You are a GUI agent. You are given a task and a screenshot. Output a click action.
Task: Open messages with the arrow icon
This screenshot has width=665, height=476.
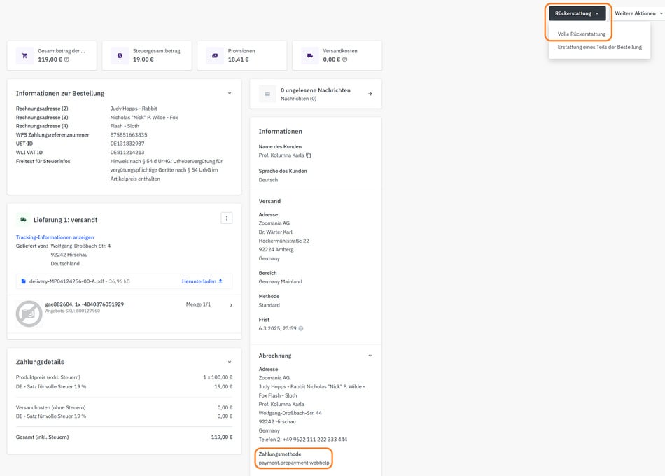point(370,94)
